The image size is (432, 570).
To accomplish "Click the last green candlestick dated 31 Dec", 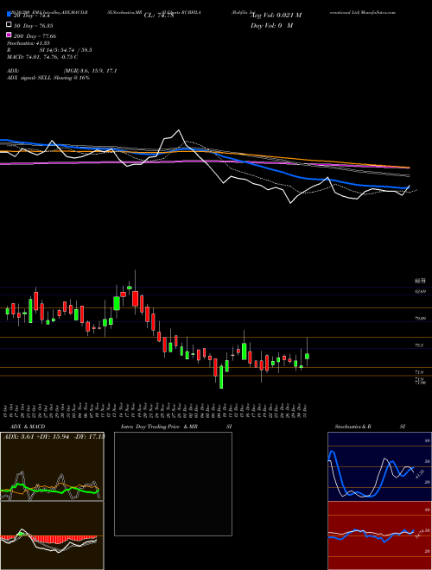I will [308, 356].
